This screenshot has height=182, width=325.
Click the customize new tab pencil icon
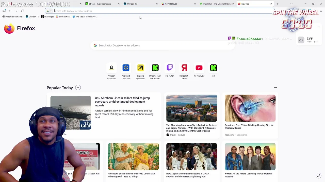pyautogui.click(x=318, y=175)
